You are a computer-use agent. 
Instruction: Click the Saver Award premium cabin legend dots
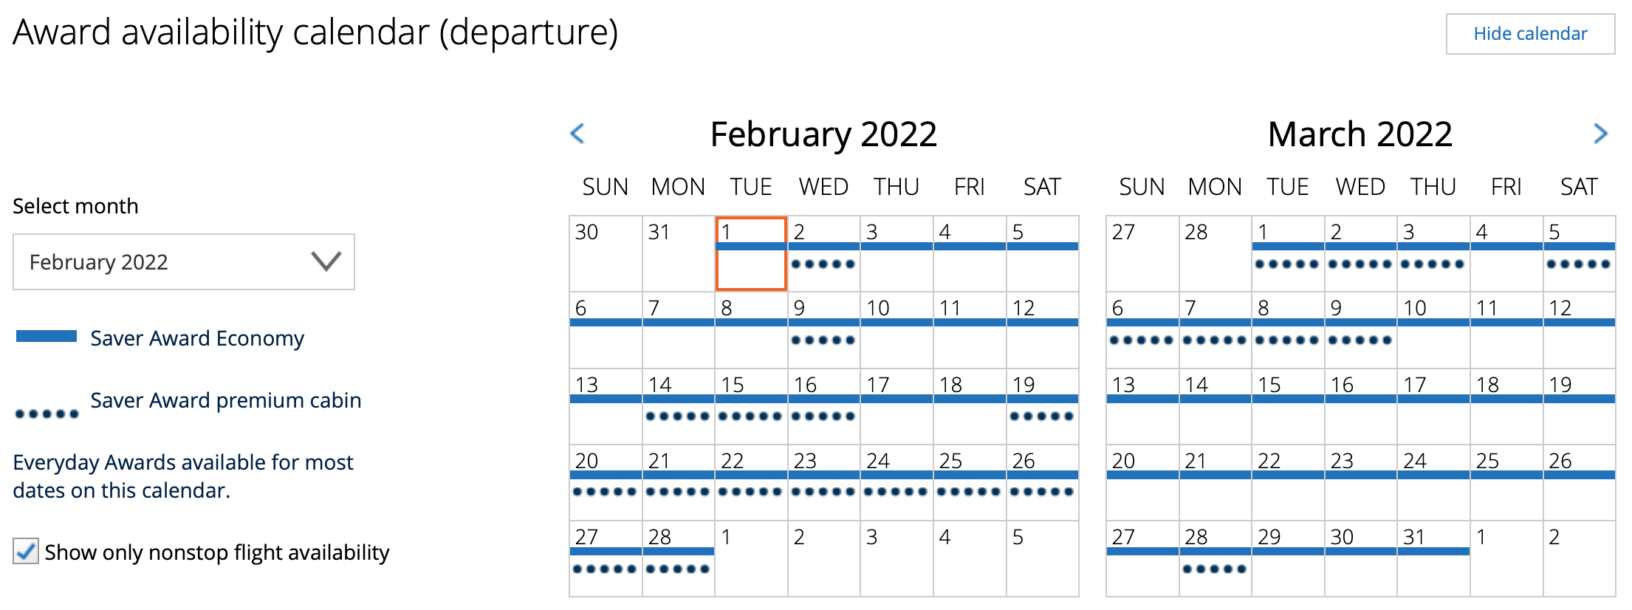[47, 414]
